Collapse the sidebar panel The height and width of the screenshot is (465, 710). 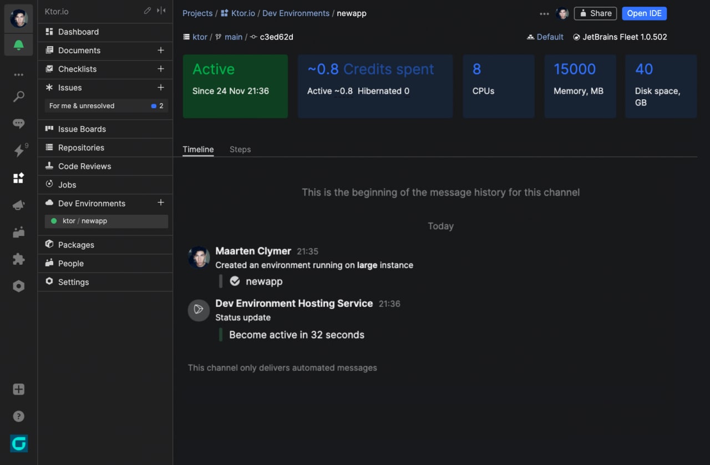(x=161, y=11)
